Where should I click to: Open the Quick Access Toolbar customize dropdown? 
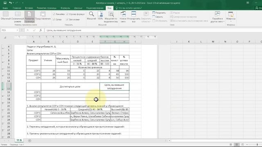point(23,3)
